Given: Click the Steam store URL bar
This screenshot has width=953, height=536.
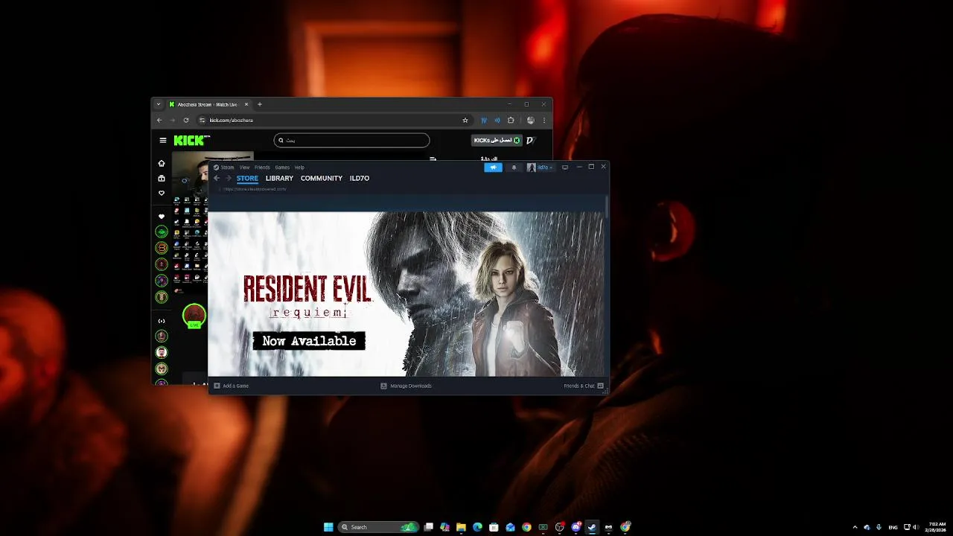Looking at the screenshot, I should [x=255, y=189].
